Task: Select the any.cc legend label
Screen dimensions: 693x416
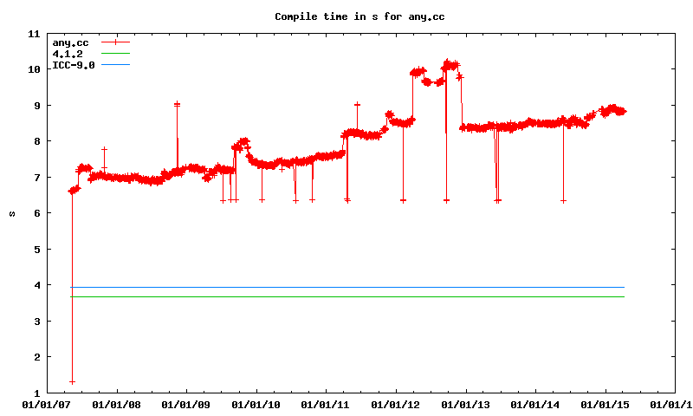Action: point(71,42)
